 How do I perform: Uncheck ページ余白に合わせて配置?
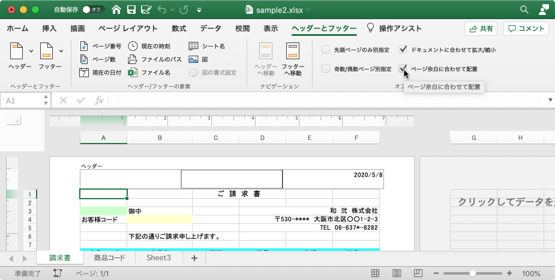click(403, 69)
